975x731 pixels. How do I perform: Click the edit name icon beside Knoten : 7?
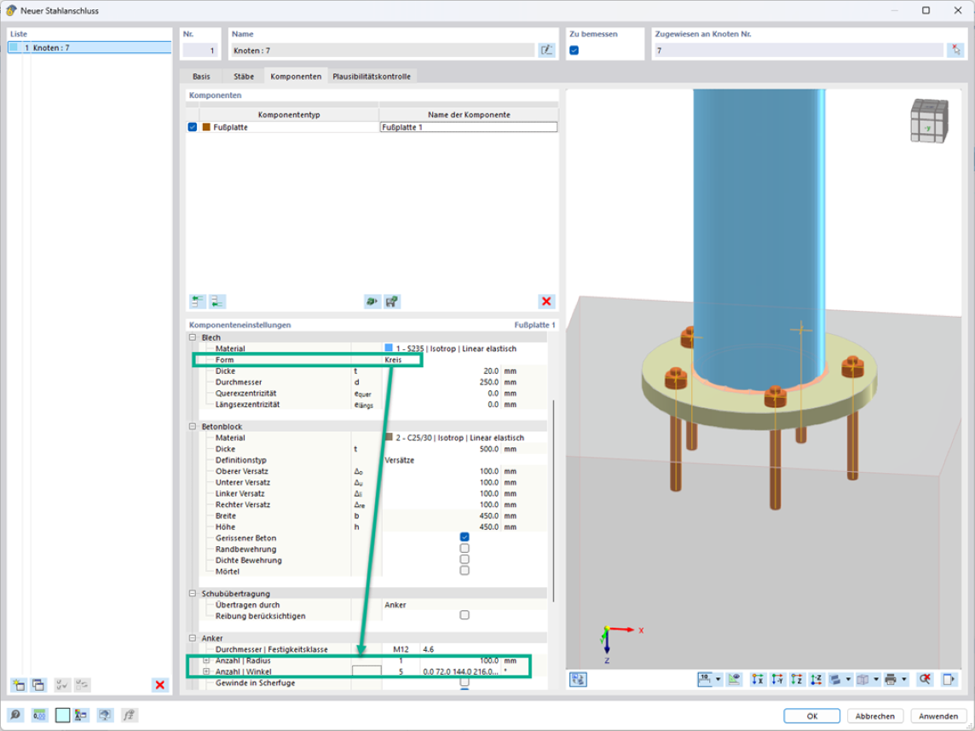[546, 50]
